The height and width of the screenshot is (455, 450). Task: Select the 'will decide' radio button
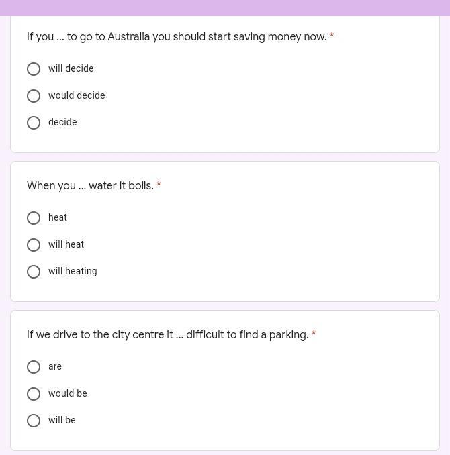[34, 69]
